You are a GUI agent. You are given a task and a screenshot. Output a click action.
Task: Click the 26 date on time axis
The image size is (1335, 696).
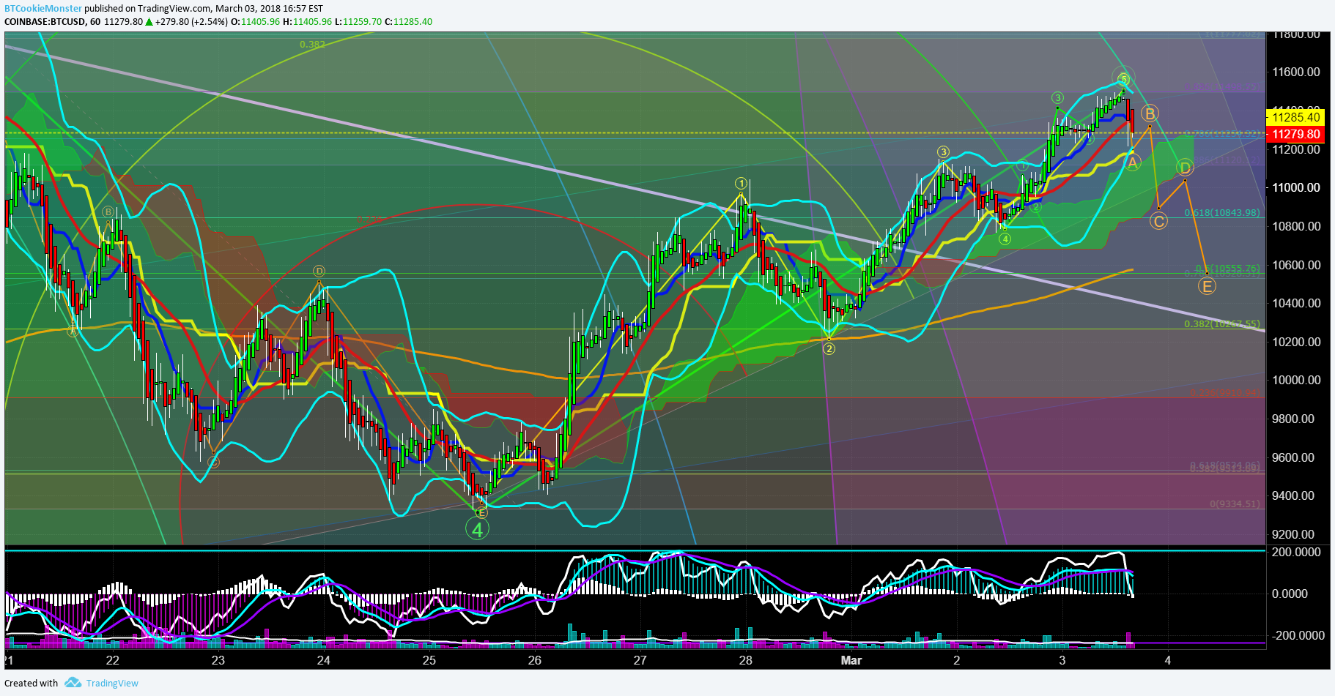coord(535,660)
